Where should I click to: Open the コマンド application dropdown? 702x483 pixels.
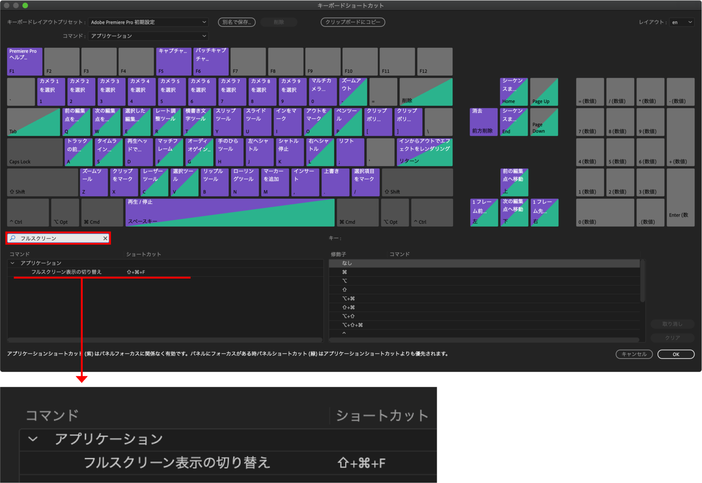coord(148,36)
